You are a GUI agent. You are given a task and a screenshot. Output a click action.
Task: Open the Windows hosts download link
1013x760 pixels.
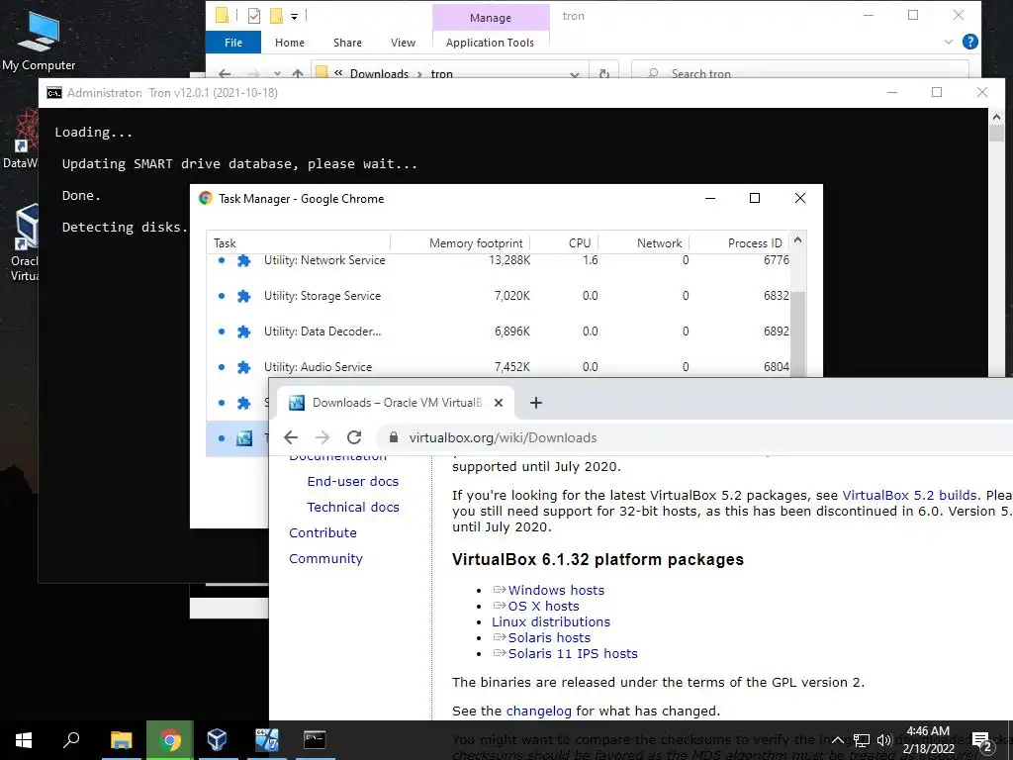tap(556, 590)
